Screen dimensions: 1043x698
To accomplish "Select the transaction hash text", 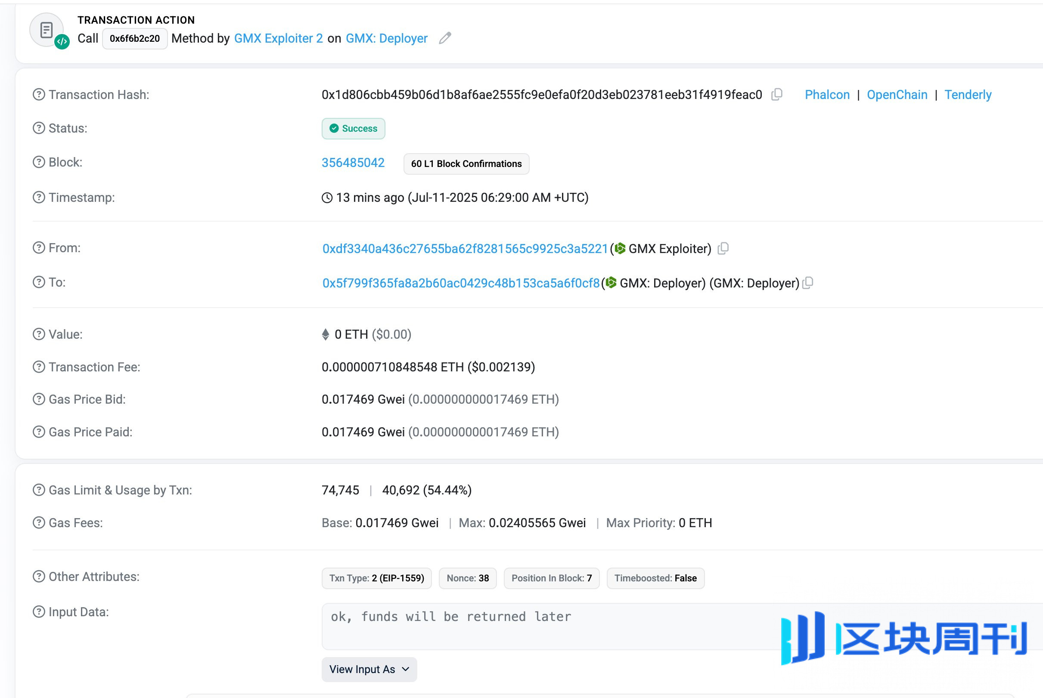I will (542, 94).
